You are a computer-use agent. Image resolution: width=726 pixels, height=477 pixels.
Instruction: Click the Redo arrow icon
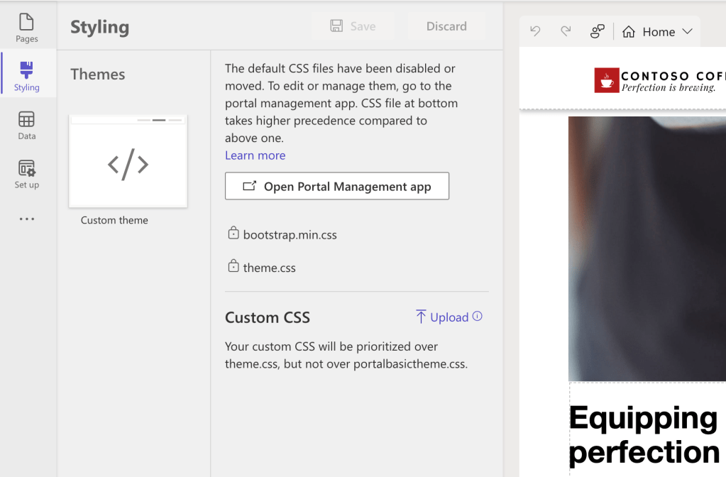pos(566,31)
